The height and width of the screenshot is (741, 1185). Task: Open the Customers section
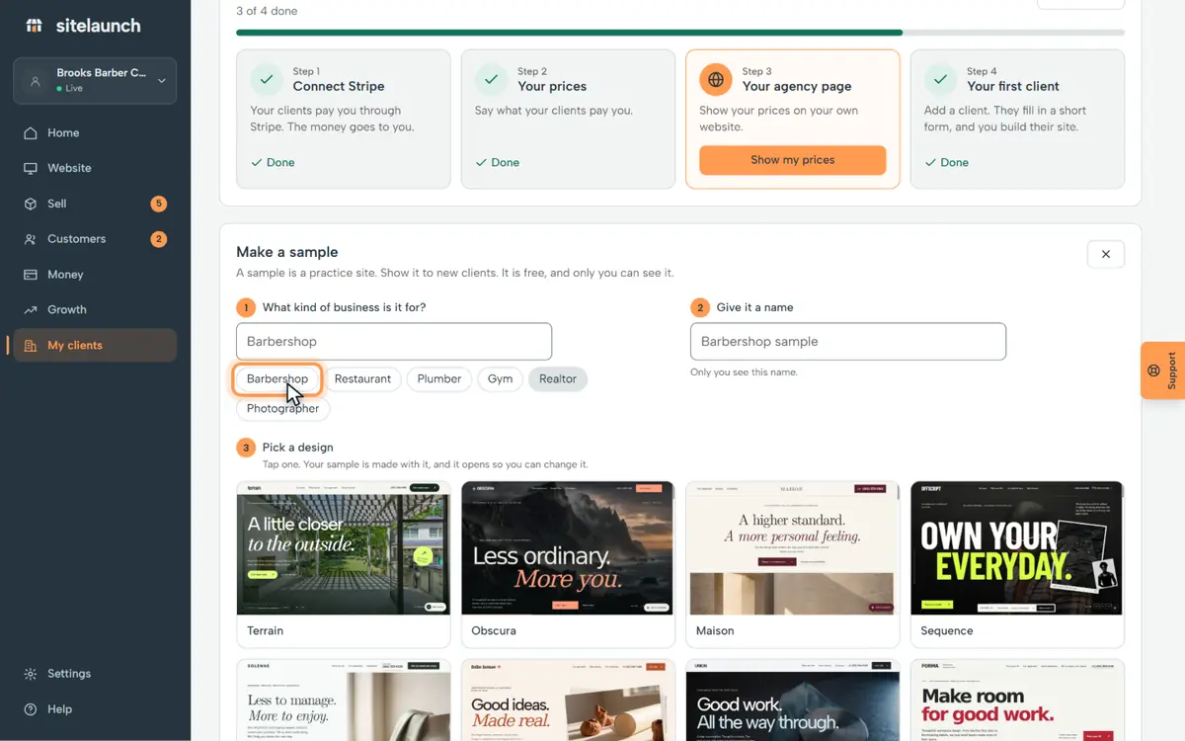tap(95, 239)
